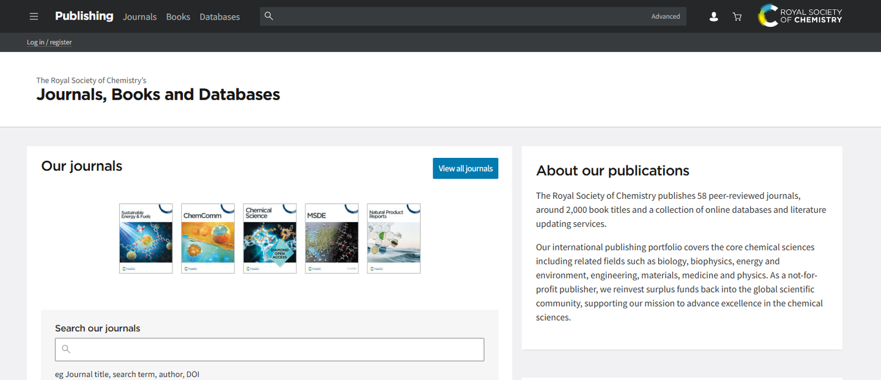Viewport: 881px width, 380px height.
Task: Open the Chemical Science journal cover
Action: [x=270, y=239]
